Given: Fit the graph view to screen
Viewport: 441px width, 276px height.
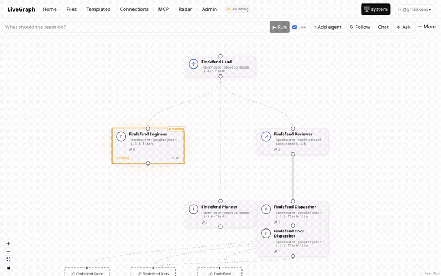Looking at the screenshot, I should [x=9, y=259].
